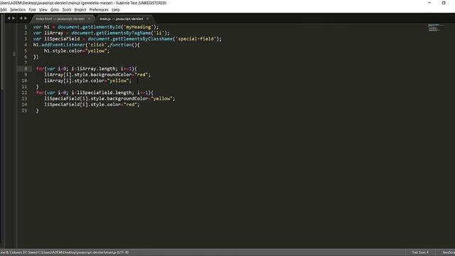Click the for keyword on line 12
This screenshot has width=455, height=256.
(x=40, y=92)
